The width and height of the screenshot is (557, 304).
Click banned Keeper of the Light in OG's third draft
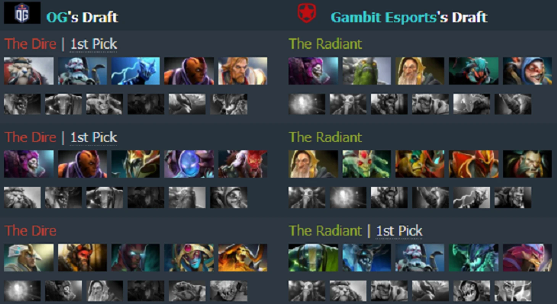pos(105,291)
